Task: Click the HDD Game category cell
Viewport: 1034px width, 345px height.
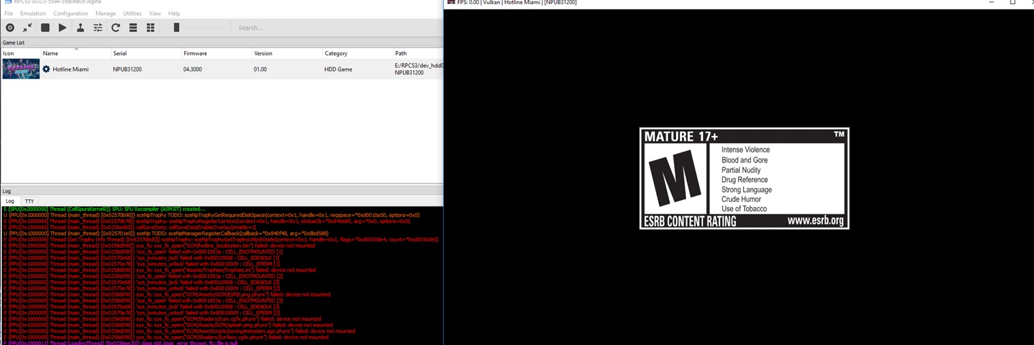Action: [x=338, y=69]
